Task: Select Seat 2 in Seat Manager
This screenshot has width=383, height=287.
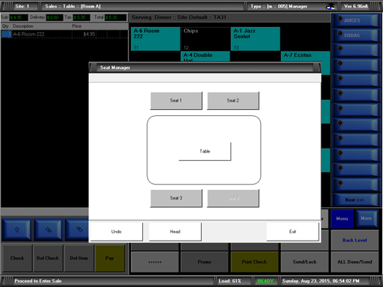Action: (233, 101)
